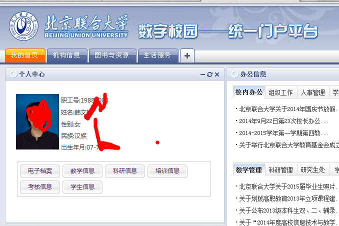Select the 科研管理 tab
Image resolution: width=339 pixels, height=226 pixels.
(x=281, y=170)
